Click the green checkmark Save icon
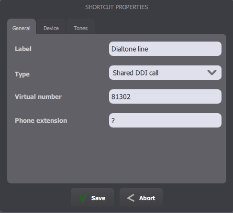Screen dimensions: 233x213 coord(83,198)
